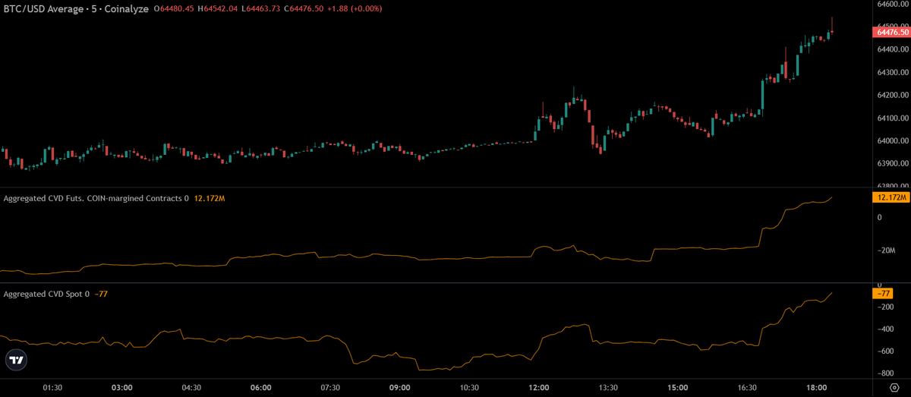Click the -77 value in spot legend
Image resolution: width=911 pixels, height=397 pixels.
pyautogui.click(x=101, y=294)
